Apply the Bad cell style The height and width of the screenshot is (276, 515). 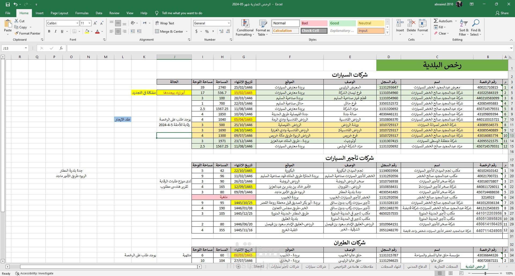[x=314, y=23]
